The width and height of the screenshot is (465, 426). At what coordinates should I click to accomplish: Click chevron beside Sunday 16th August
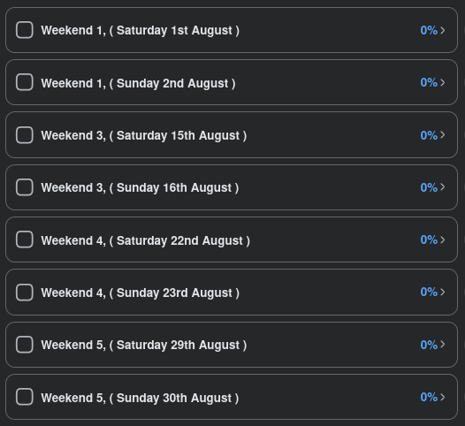pos(443,187)
